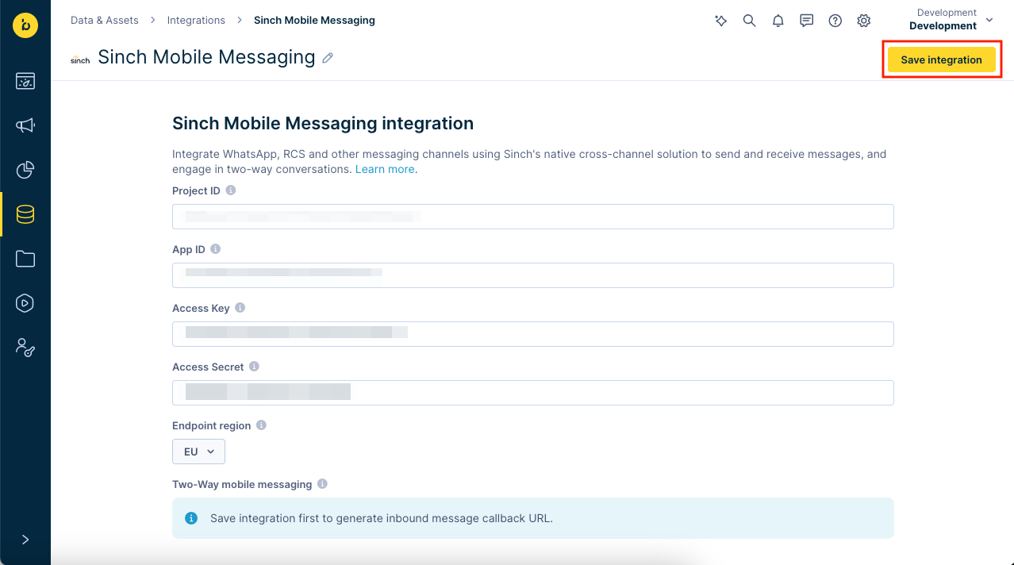
Task: Show info tooltip for Access Key
Action: click(240, 308)
